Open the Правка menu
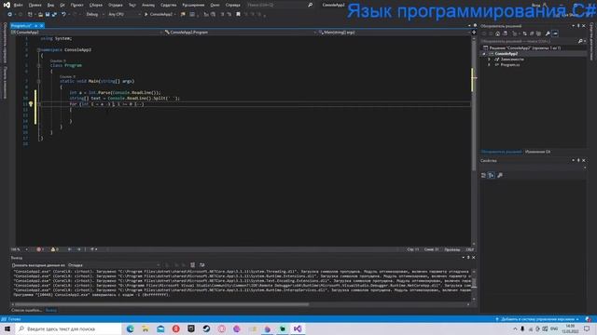The image size is (597, 335). click(35, 6)
